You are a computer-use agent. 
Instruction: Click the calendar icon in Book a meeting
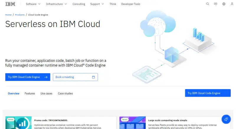93,77
